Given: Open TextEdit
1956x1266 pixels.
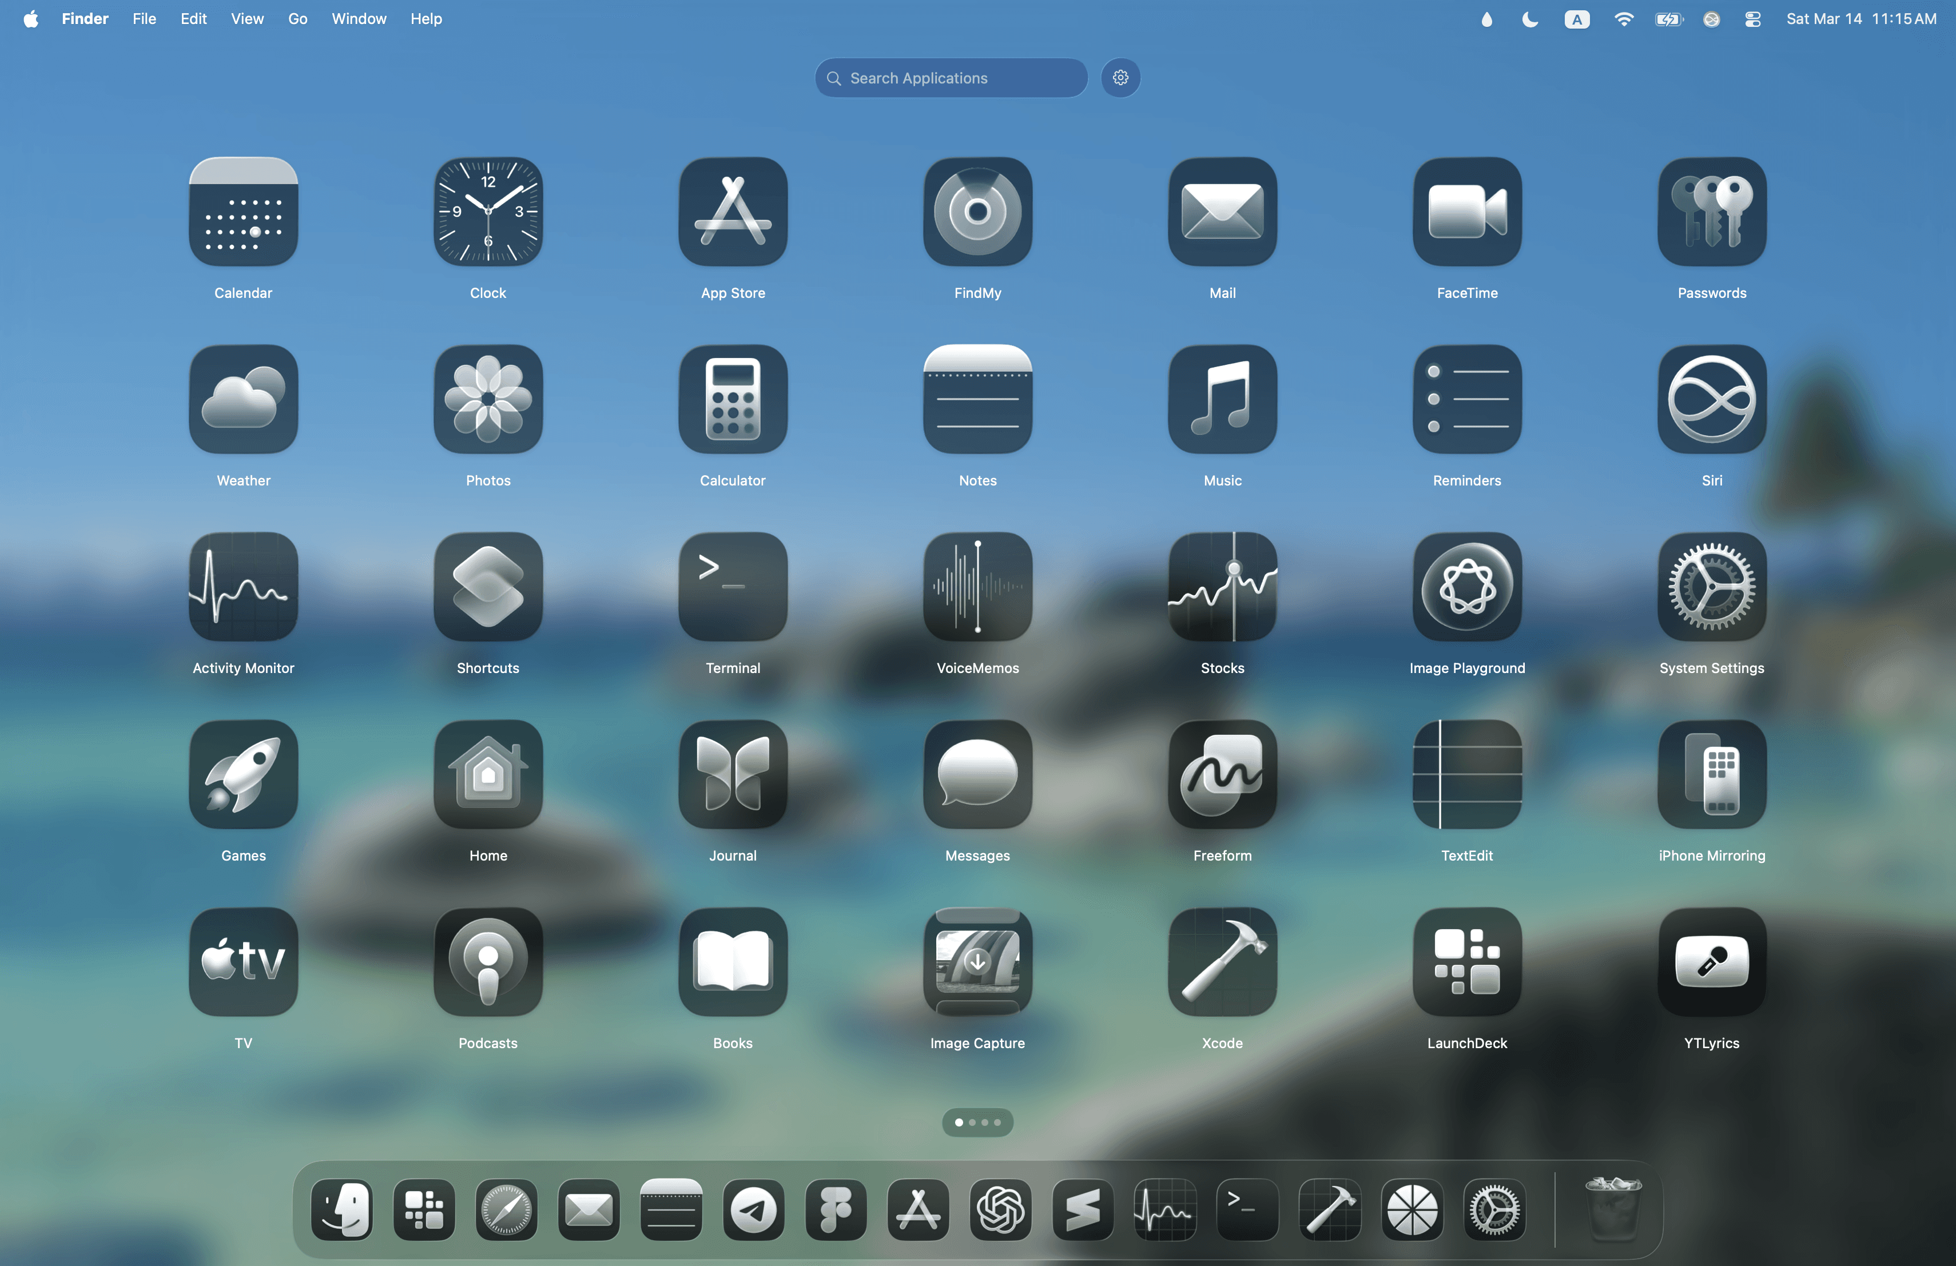Looking at the screenshot, I should click(1468, 775).
